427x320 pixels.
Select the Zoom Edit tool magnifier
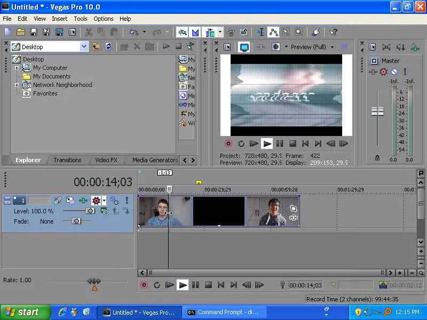click(x=299, y=33)
